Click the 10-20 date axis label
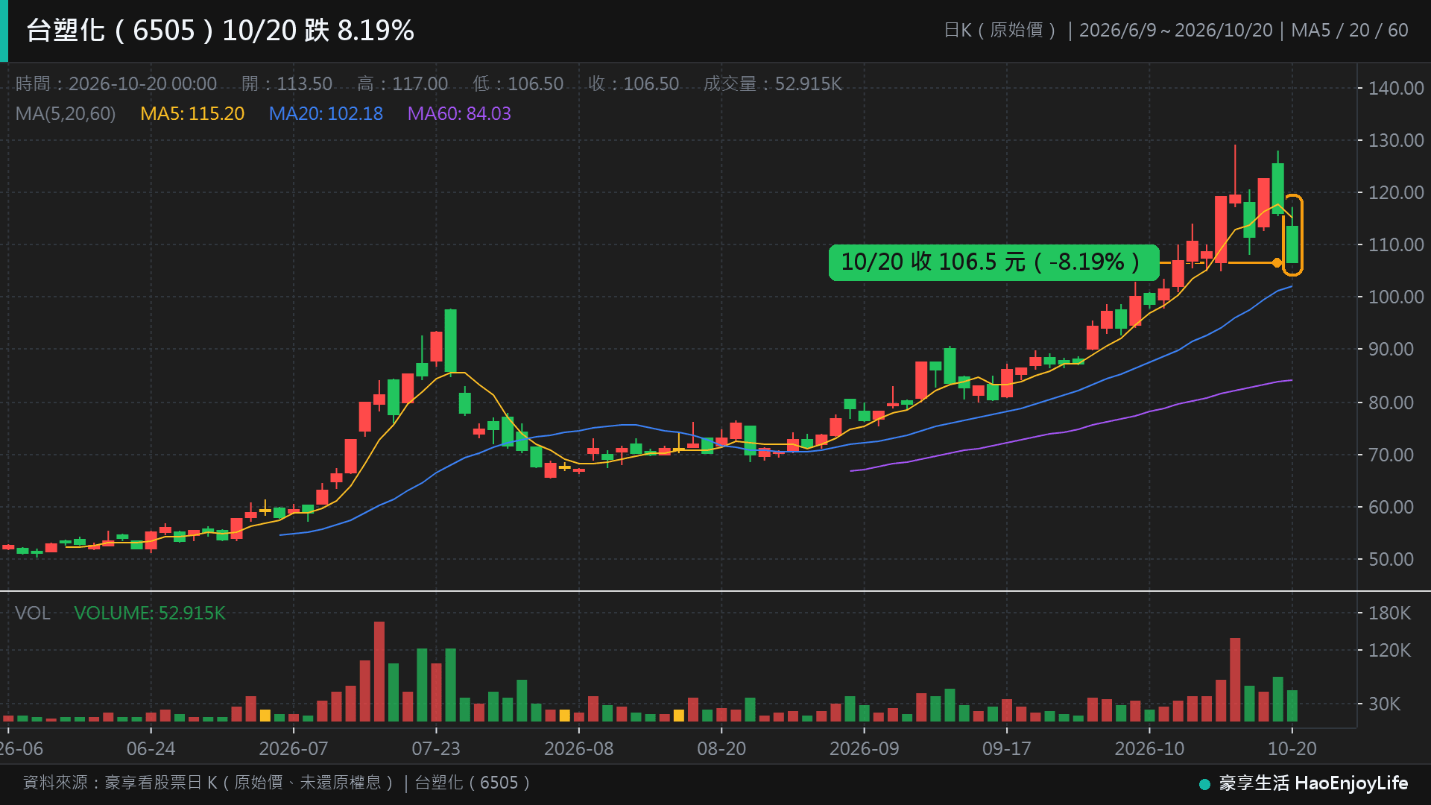 click(1292, 748)
